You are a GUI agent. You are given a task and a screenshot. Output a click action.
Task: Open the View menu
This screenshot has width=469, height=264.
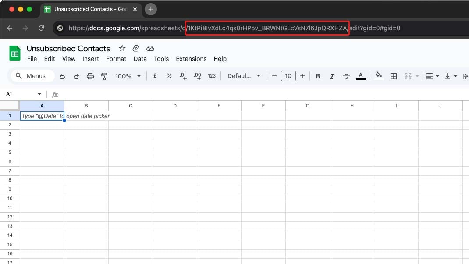(x=69, y=59)
